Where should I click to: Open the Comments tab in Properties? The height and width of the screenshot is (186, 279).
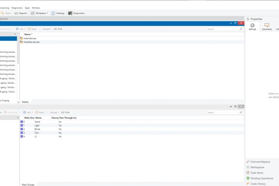tap(267, 27)
